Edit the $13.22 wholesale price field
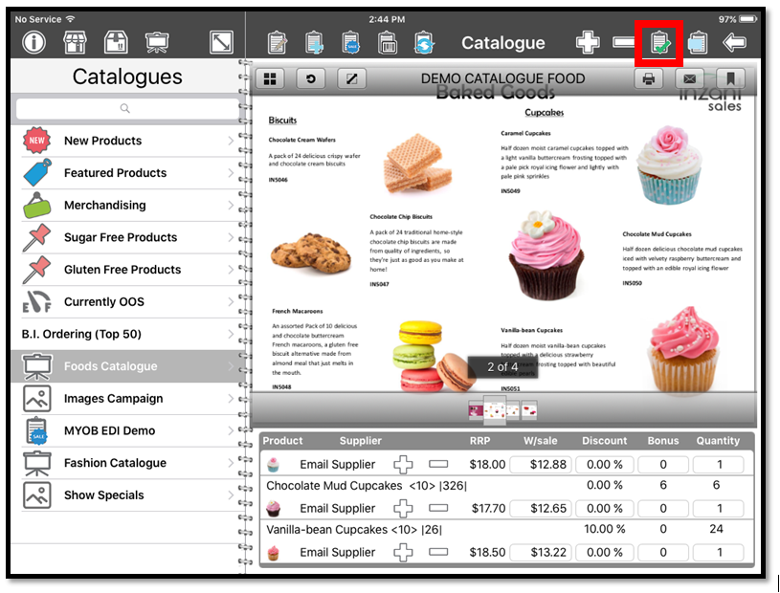780x593 pixels. click(x=541, y=552)
